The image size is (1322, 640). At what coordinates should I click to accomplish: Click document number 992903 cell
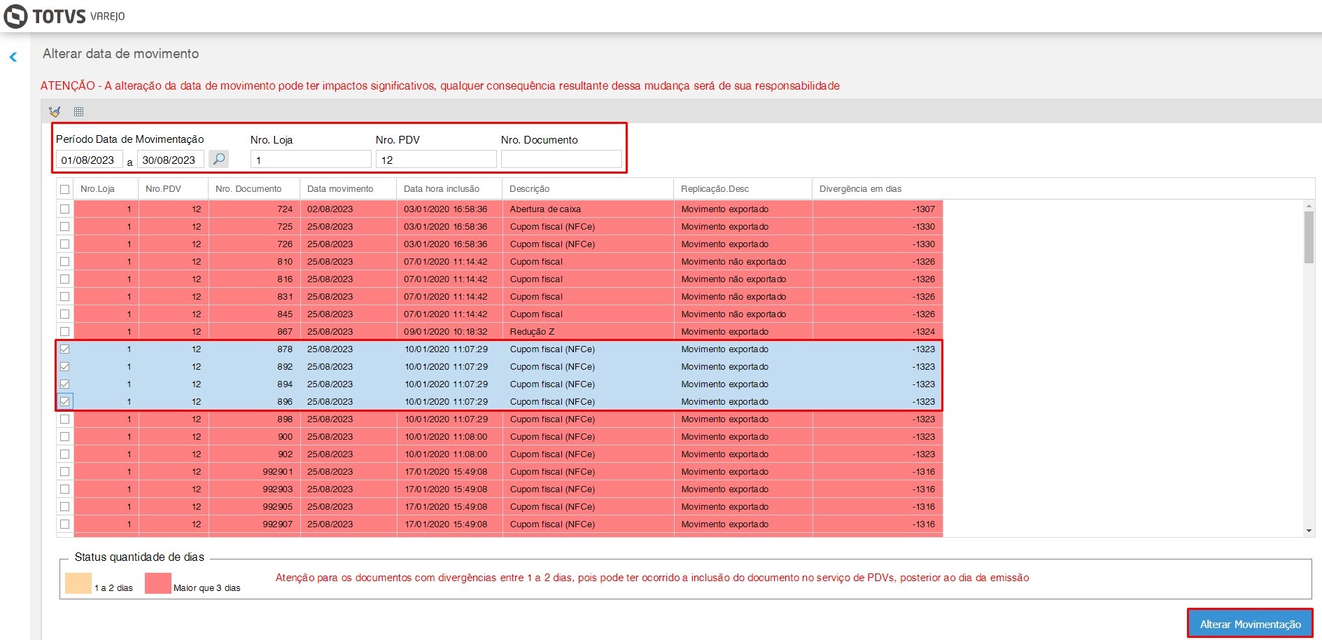[255, 489]
